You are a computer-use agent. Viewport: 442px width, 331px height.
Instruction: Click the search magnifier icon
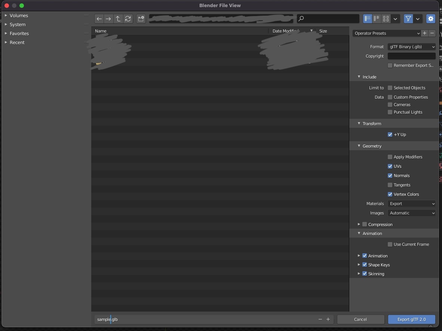tap(301, 19)
